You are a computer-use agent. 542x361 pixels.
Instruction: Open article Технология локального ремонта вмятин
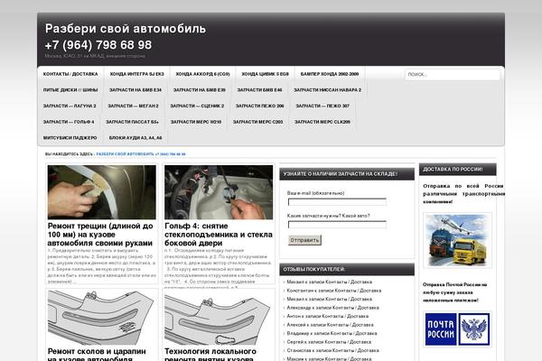(210, 355)
